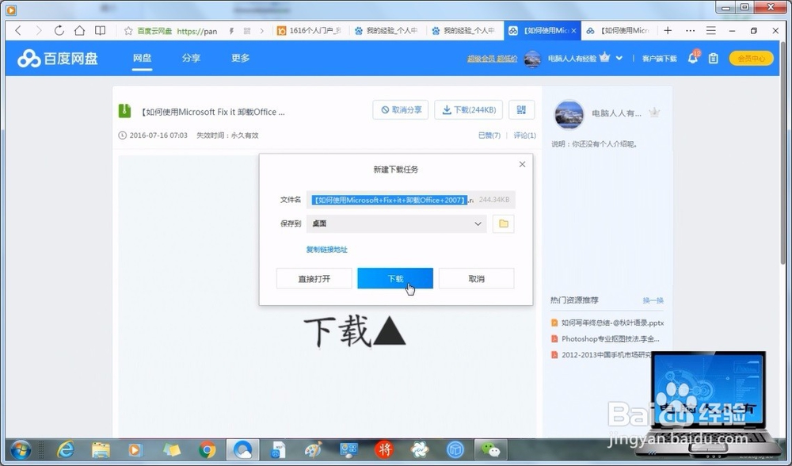Switch to the first 我的经验_个人中 tab

click(x=387, y=31)
